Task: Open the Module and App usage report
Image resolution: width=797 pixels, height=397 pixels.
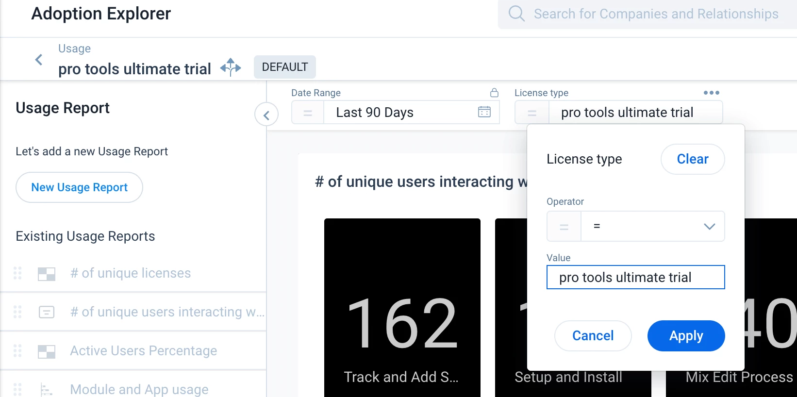Action: (139, 389)
